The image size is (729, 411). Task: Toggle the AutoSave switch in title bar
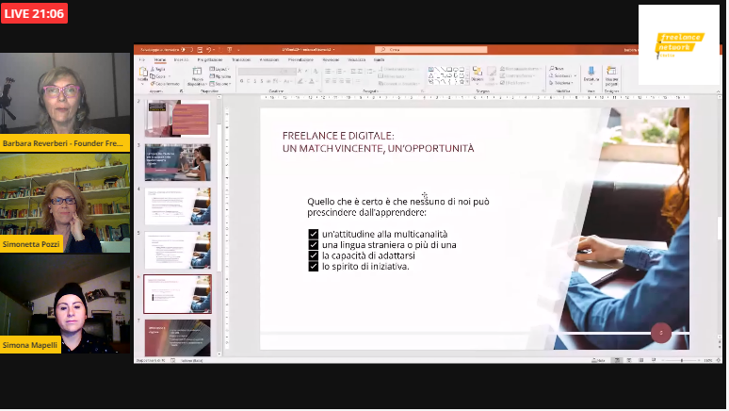pyautogui.click(x=188, y=49)
